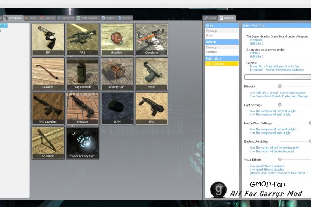Click the Behavior slider knob
311x207 pixels.
(x=280, y=86)
